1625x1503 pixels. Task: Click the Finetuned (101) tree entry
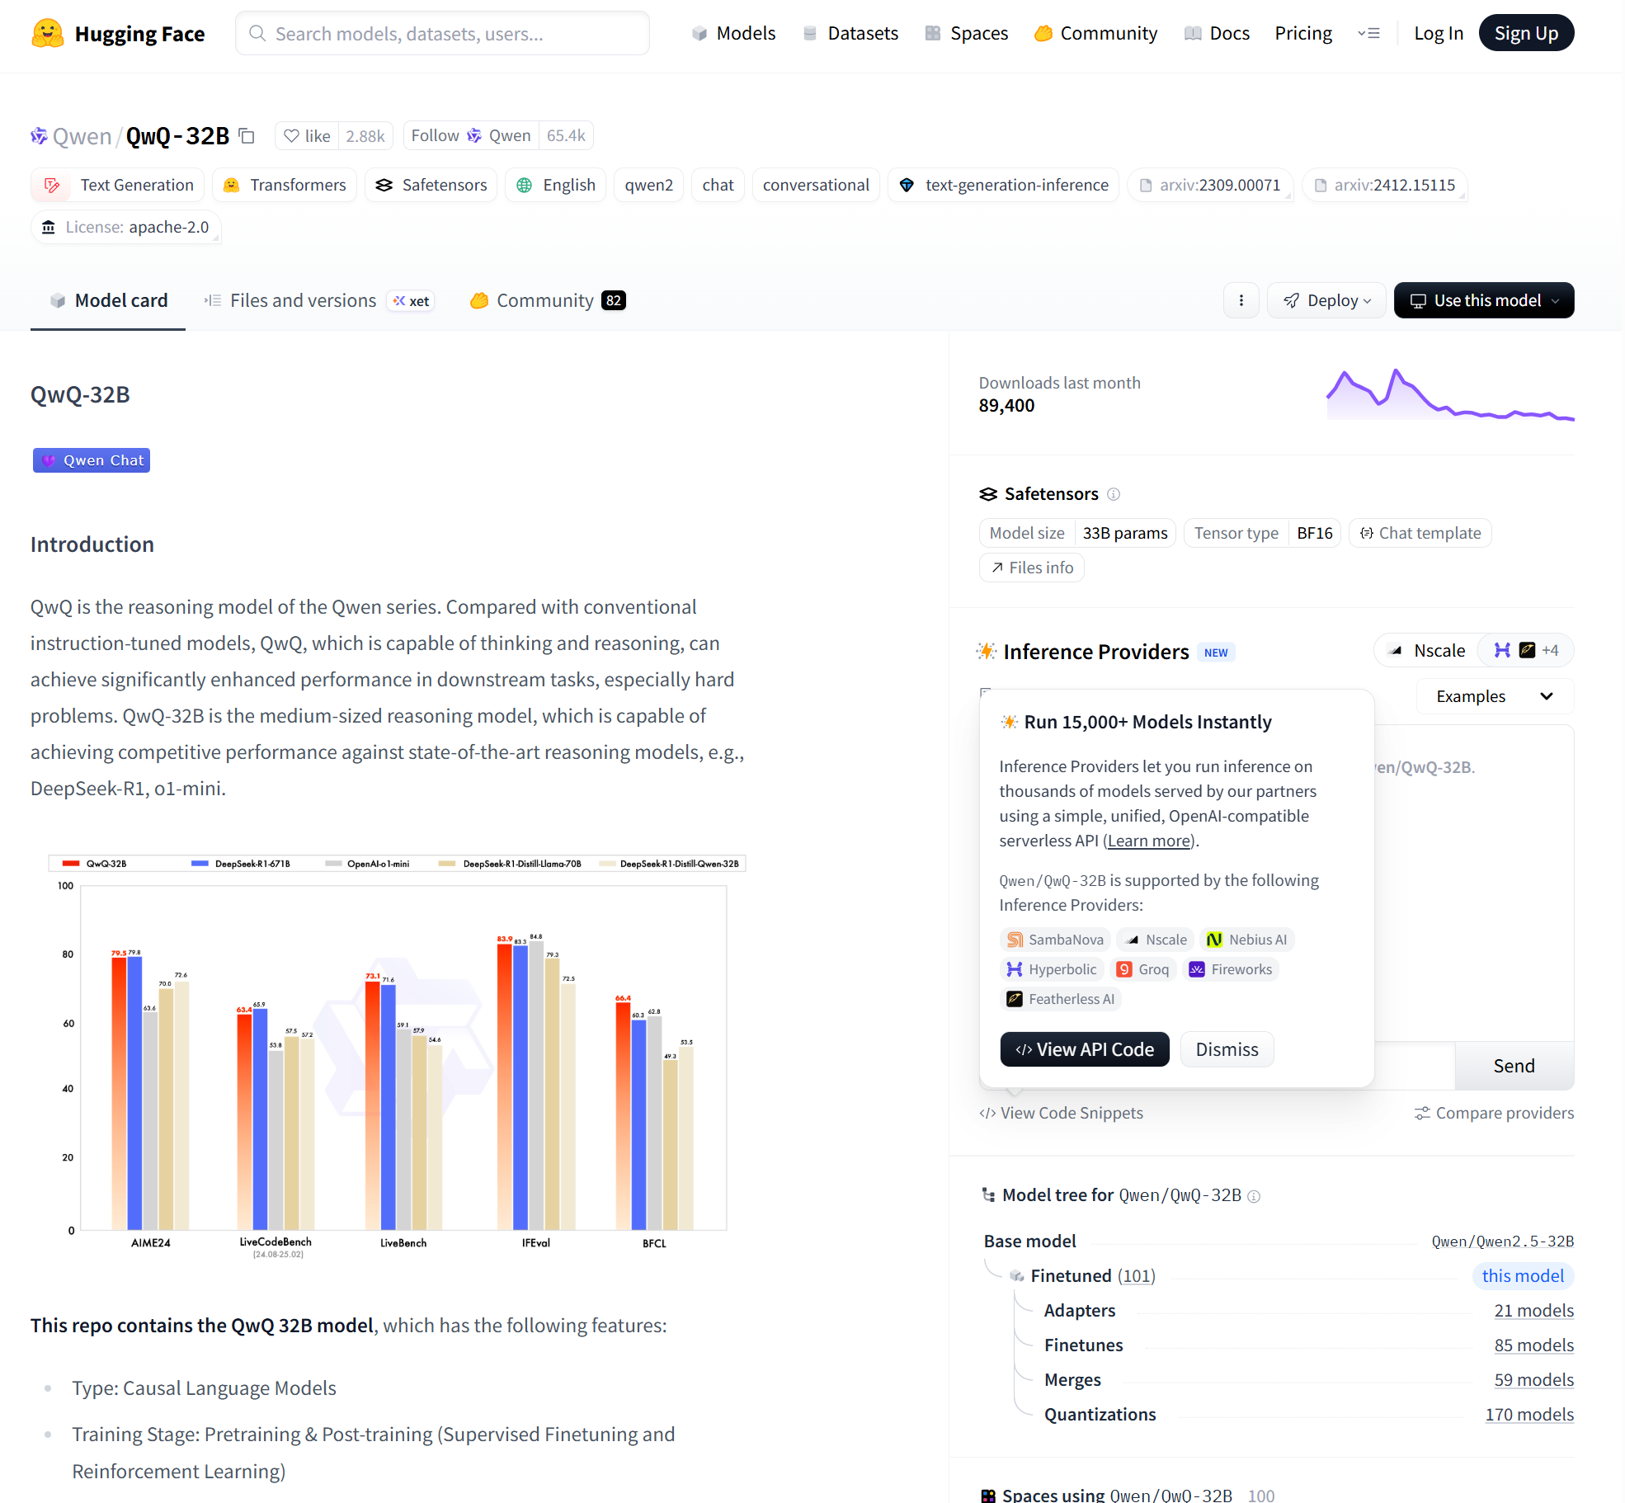click(1092, 1276)
